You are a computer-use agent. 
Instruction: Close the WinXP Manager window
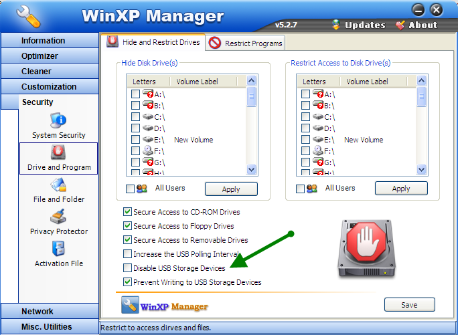point(437,11)
